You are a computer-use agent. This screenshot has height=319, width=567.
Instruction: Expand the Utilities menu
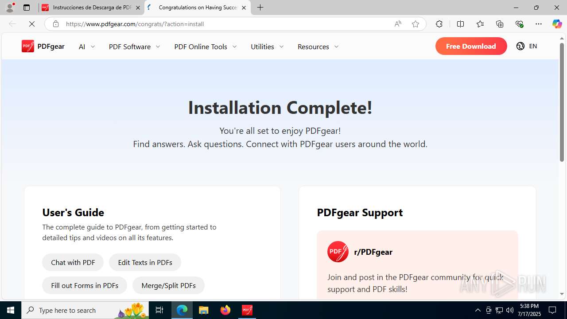(x=268, y=47)
